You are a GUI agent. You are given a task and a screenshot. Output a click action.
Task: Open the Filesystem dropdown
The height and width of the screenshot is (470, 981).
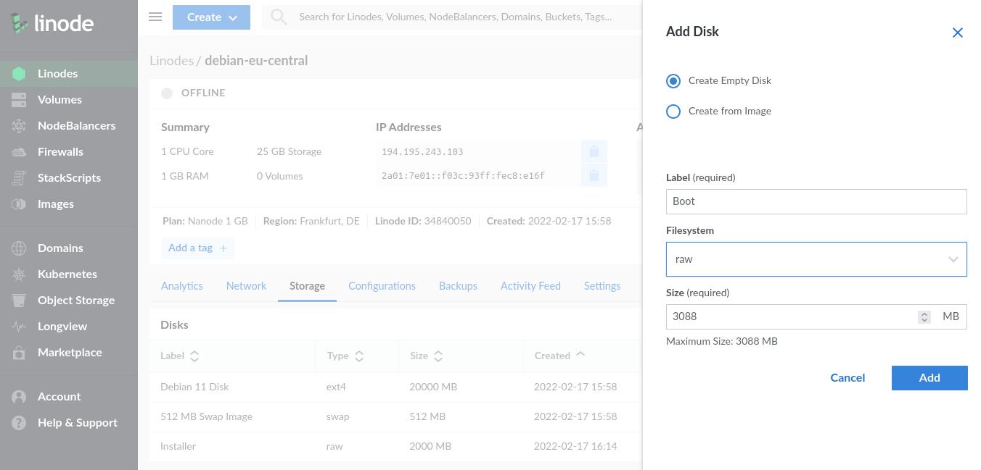point(816,259)
